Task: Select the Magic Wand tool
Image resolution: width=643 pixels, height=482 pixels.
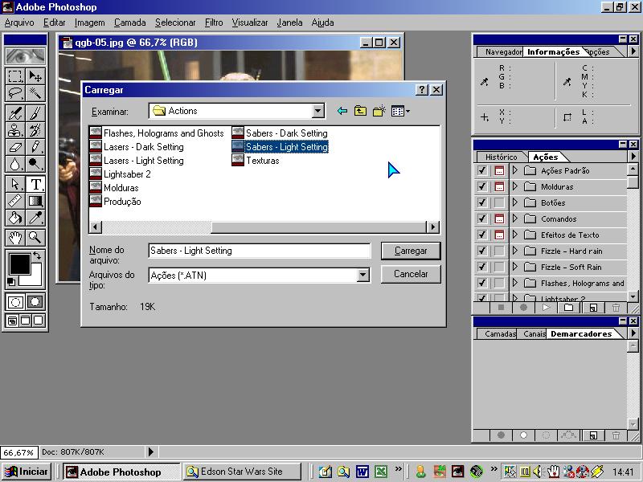Action: click(35, 93)
